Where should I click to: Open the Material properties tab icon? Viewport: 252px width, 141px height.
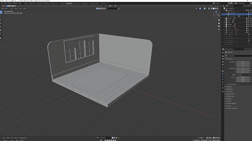tap(223, 88)
